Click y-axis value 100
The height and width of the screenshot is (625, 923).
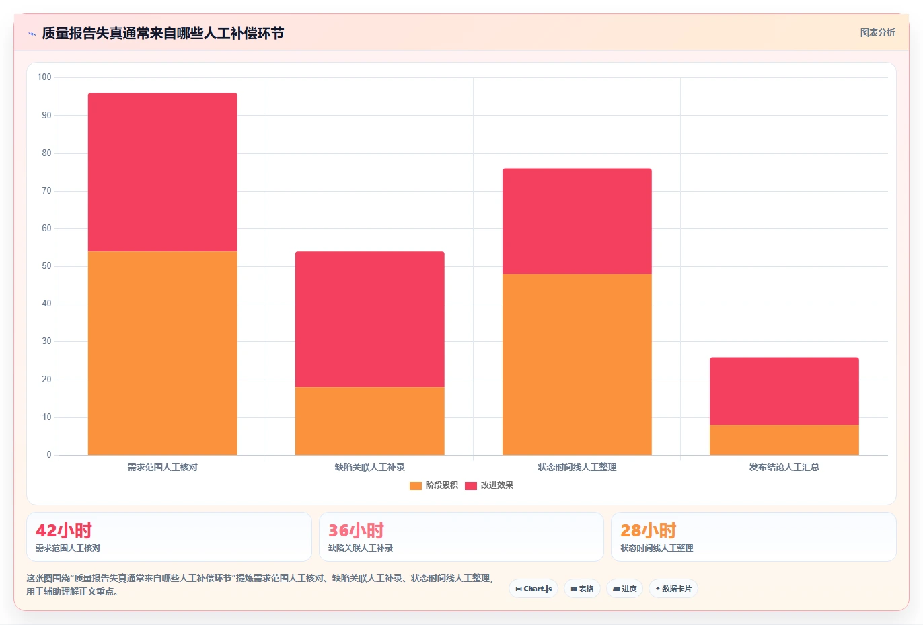[x=44, y=77]
